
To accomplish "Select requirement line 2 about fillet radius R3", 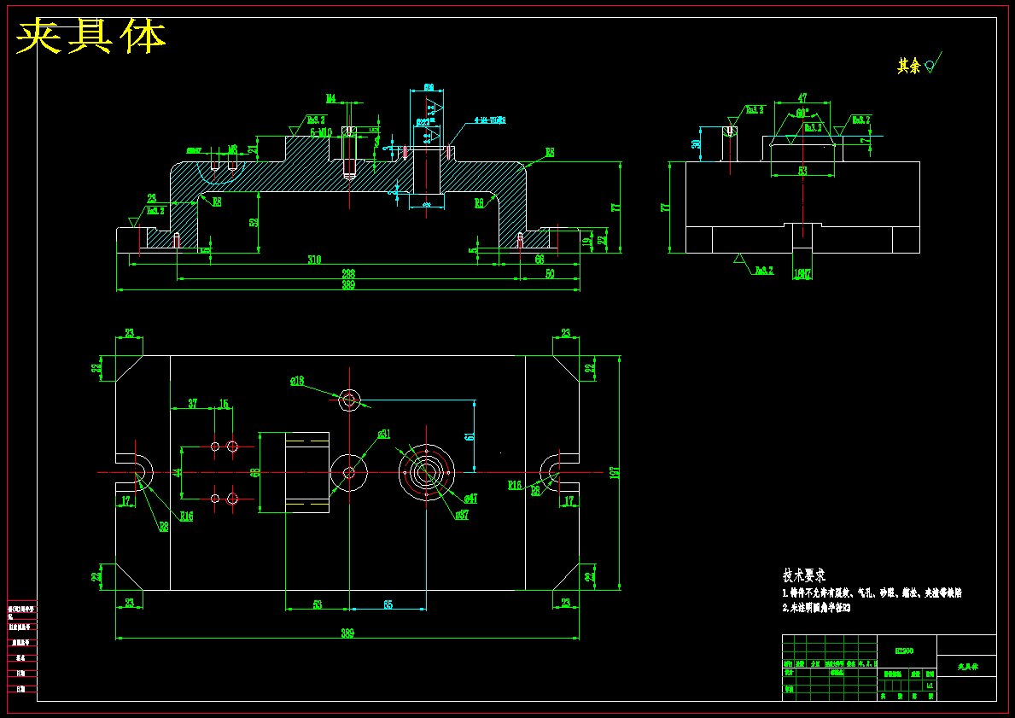I will tap(815, 609).
